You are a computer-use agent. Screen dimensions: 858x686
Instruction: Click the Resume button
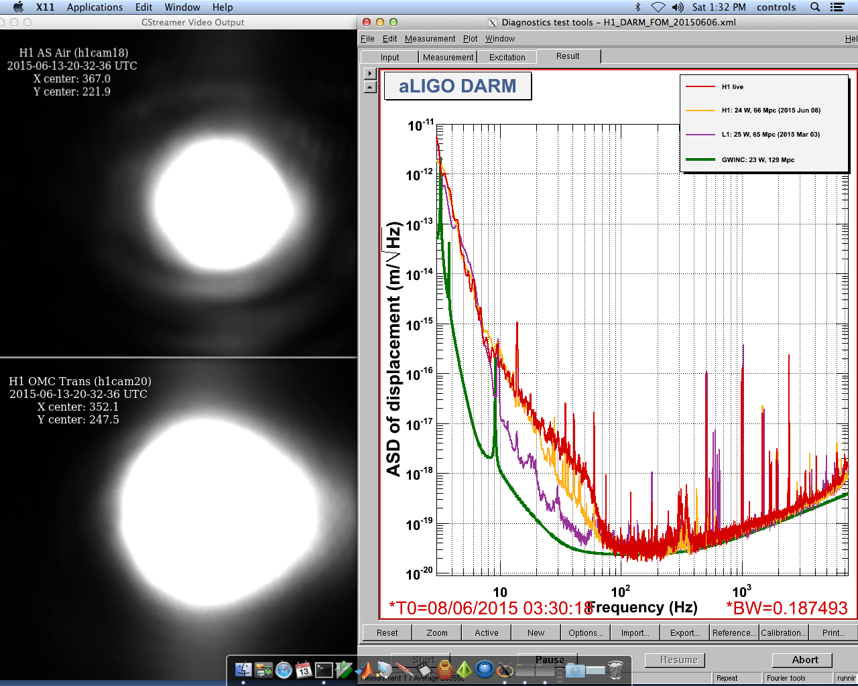[x=675, y=660]
